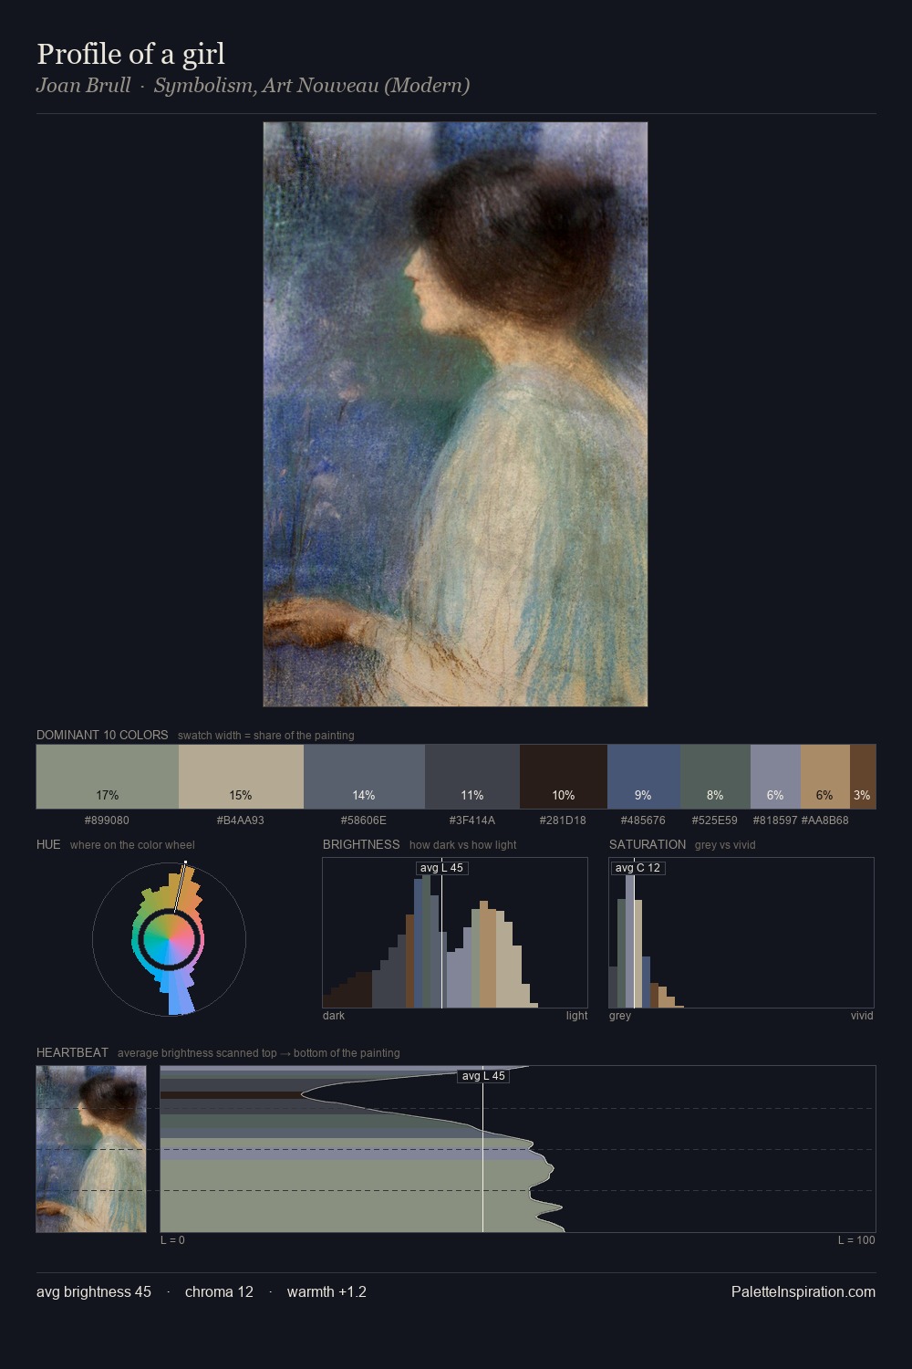Click 'chroma 12' footer stat
Screen dimensions: 912x1369
pos(219,1292)
